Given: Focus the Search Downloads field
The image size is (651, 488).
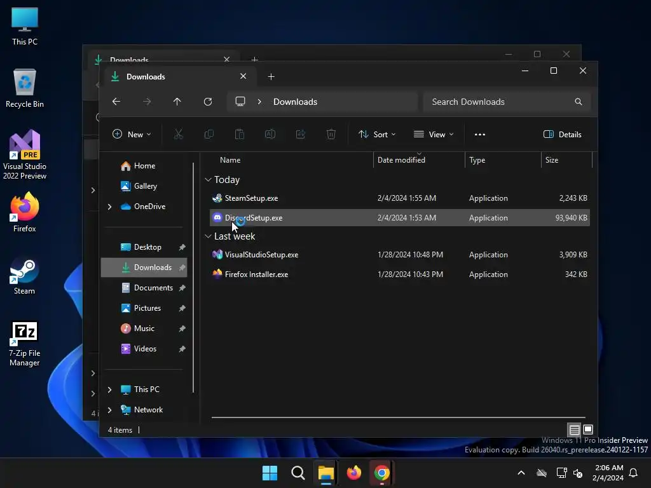Looking at the screenshot, I should click(507, 102).
